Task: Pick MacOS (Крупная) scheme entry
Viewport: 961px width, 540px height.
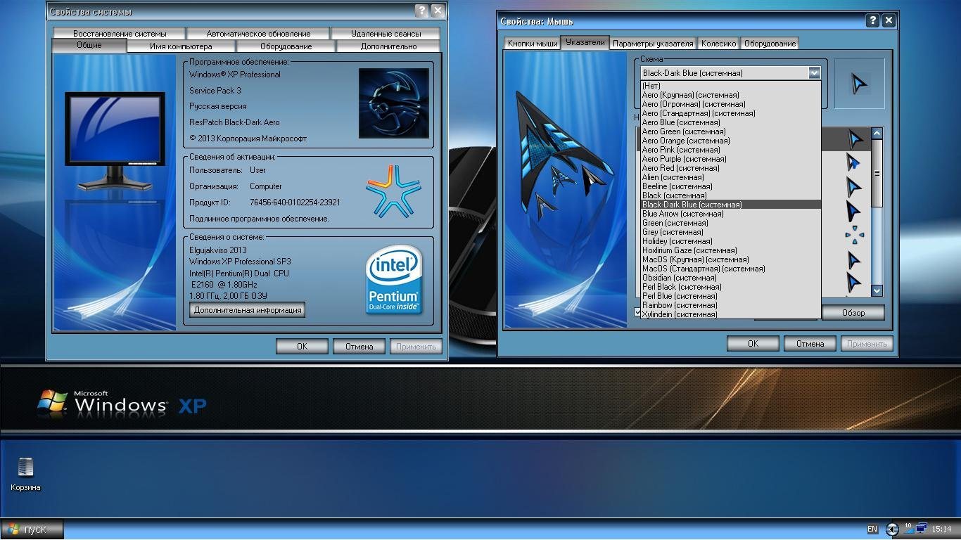Action: pos(730,259)
